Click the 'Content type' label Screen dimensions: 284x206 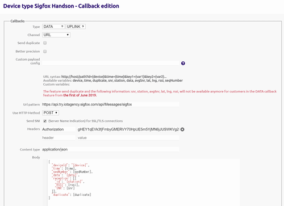click(30, 150)
